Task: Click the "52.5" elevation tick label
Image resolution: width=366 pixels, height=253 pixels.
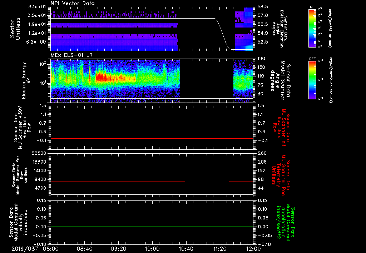Action: pyautogui.click(x=263, y=42)
